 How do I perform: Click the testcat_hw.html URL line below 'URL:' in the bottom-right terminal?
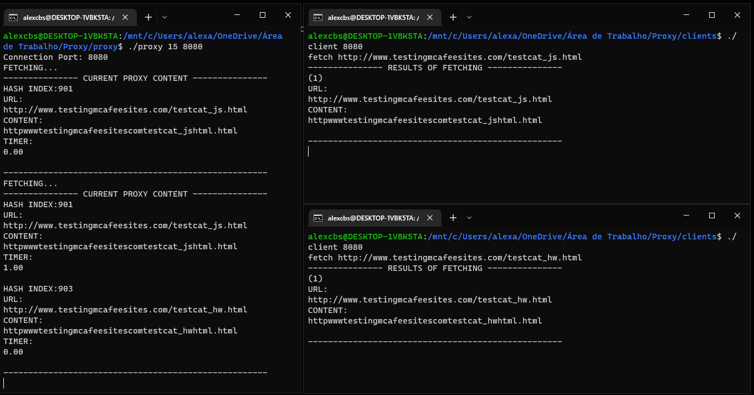click(x=430, y=300)
